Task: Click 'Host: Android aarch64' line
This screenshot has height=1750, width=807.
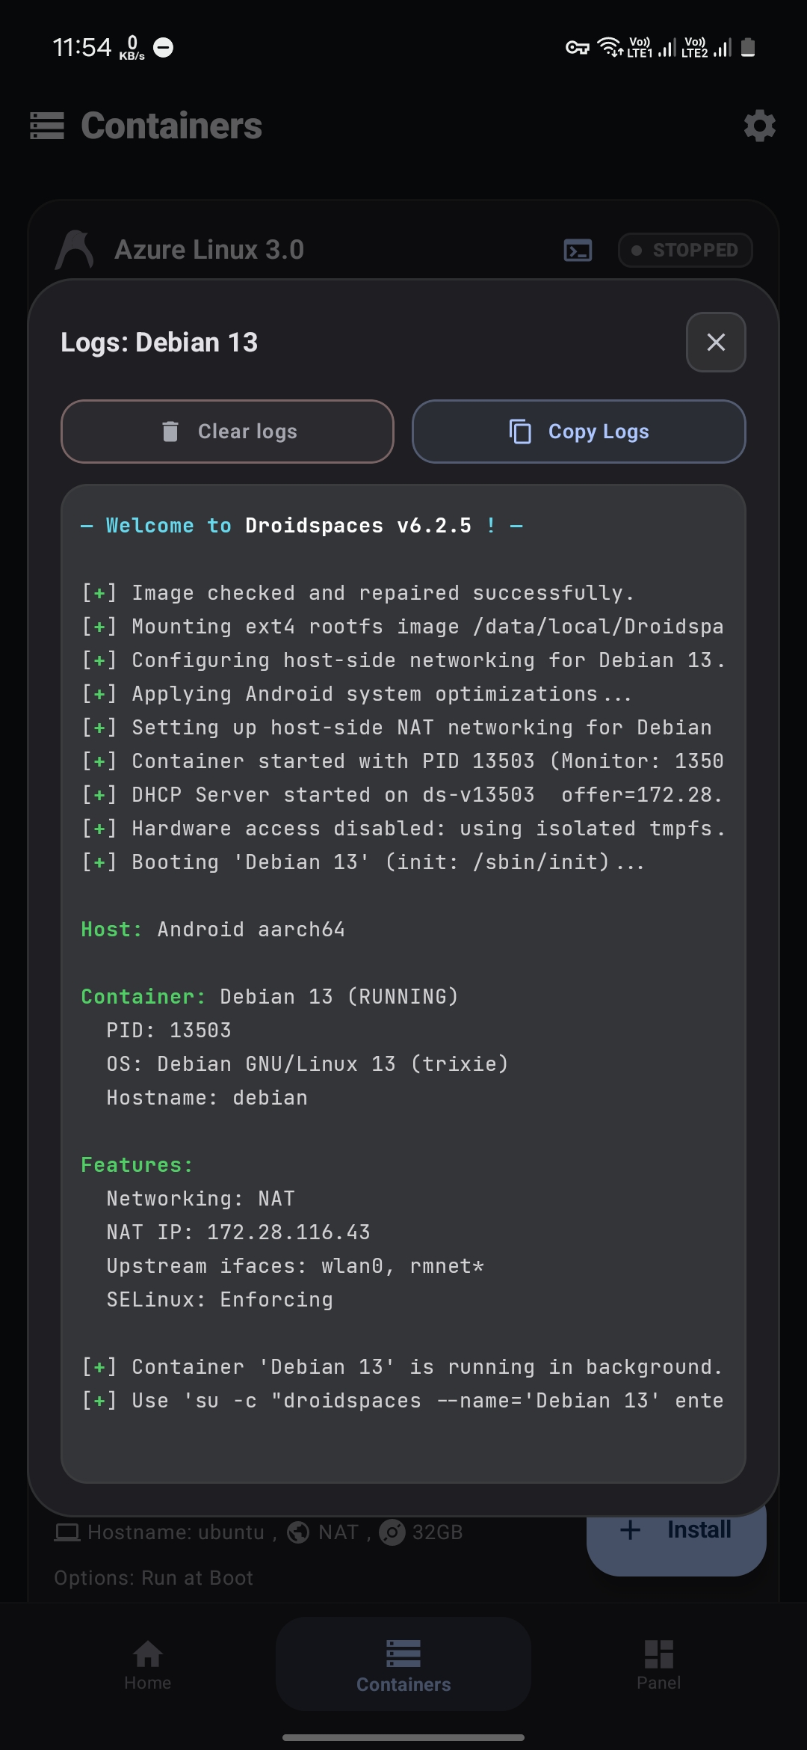Action: [213, 930]
